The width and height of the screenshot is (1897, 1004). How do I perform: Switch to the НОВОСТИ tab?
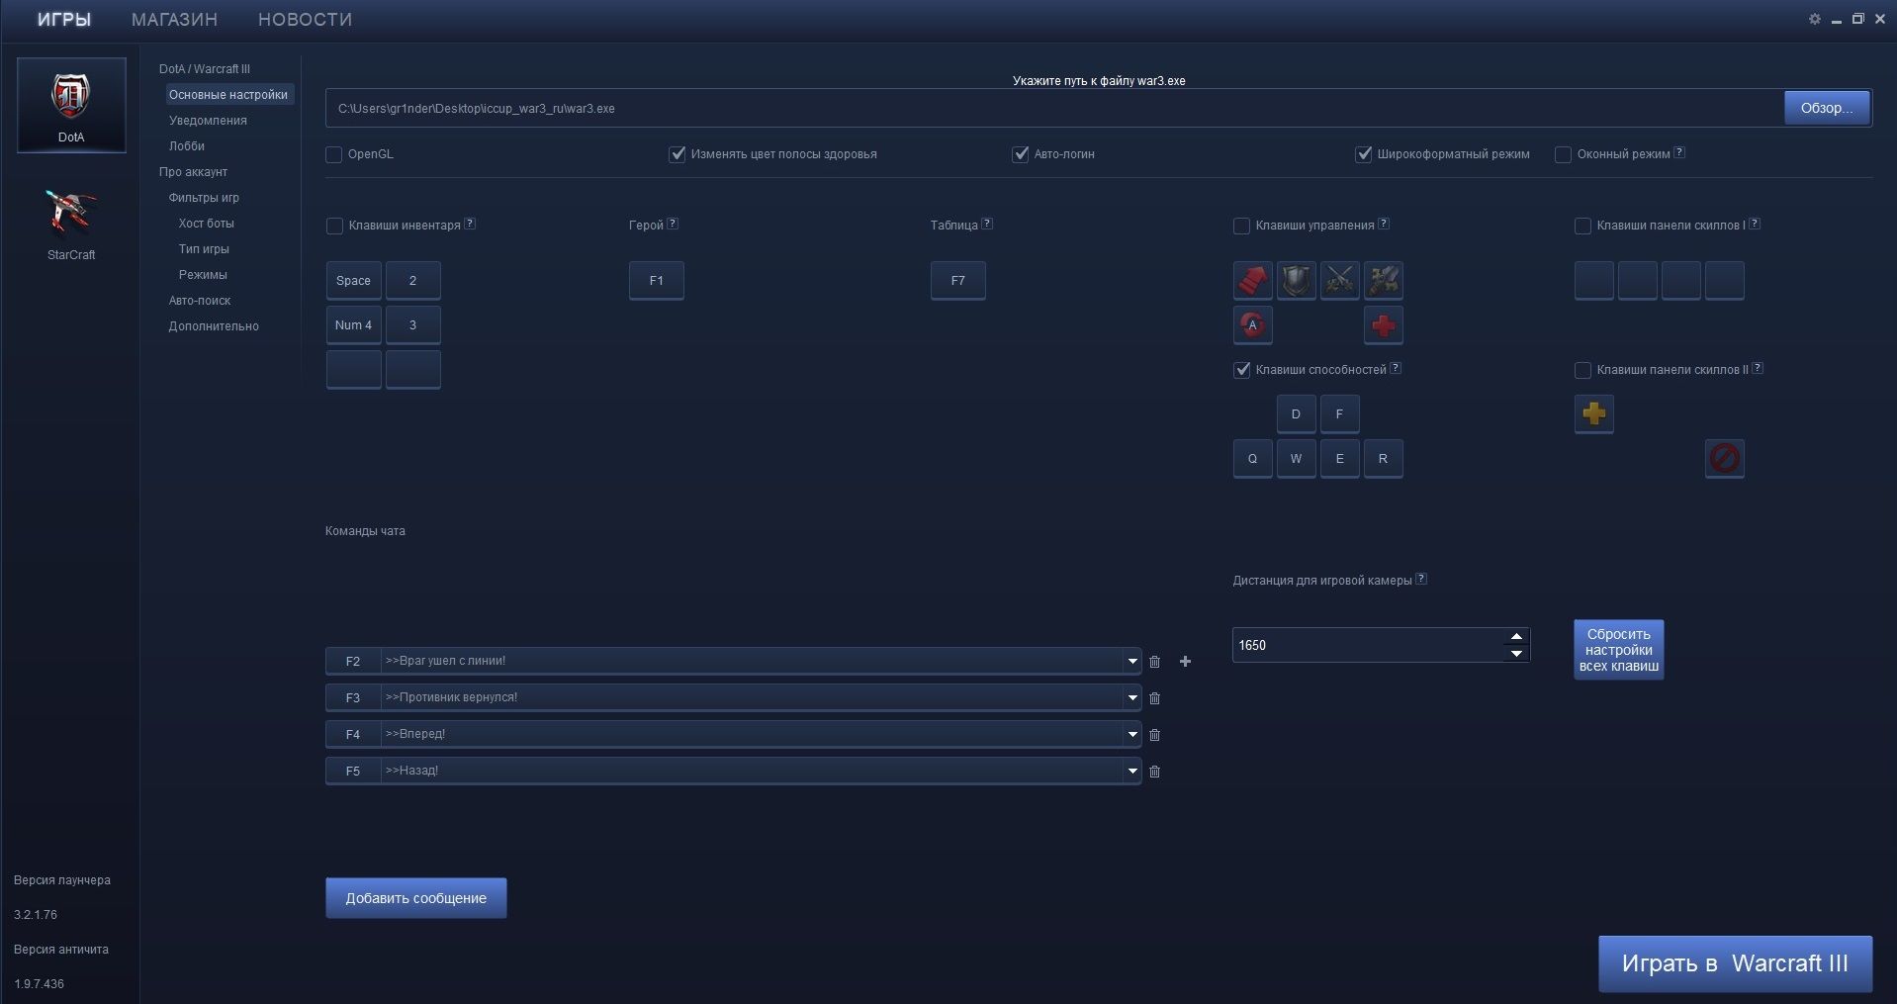pyautogui.click(x=305, y=20)
